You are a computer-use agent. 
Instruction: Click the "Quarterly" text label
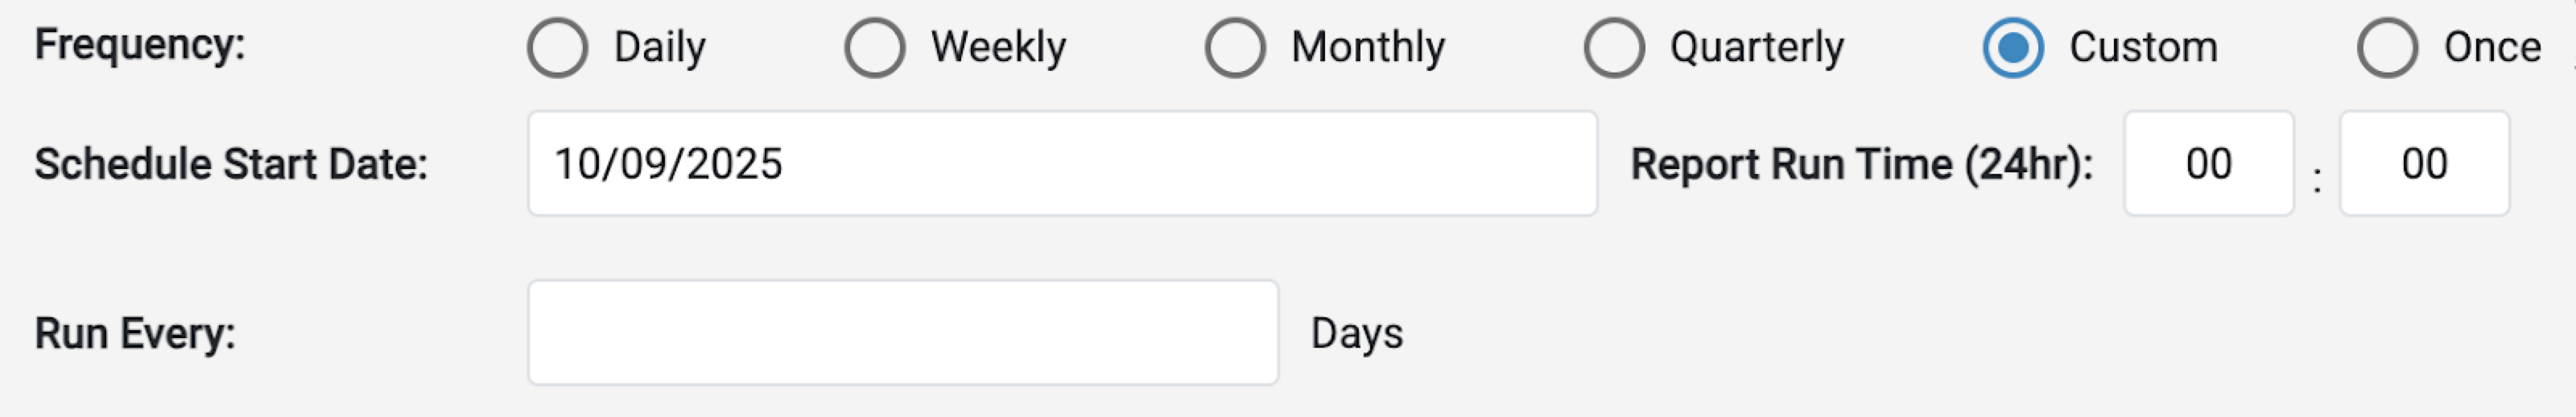1756,47
